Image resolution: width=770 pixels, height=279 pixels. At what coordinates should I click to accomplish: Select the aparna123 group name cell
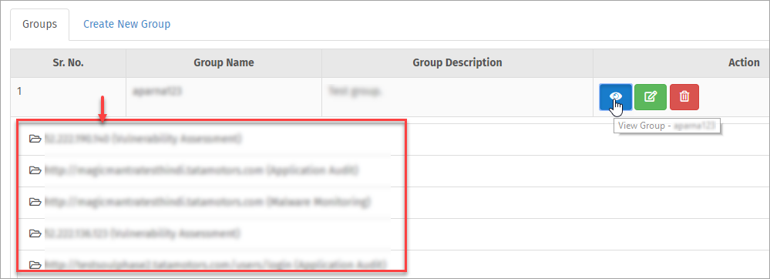point(224,97)
